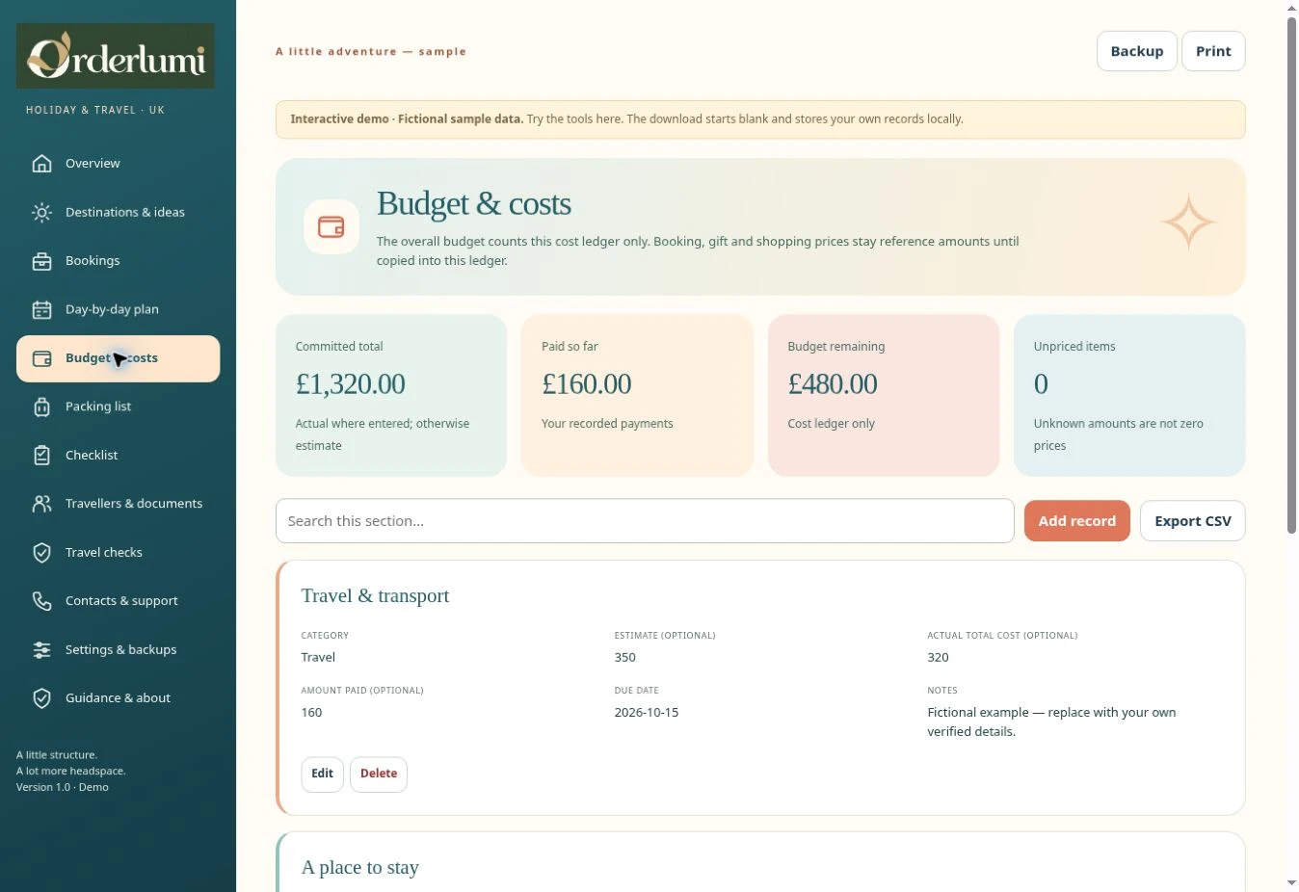Click the Paid so far £160.00 value
The height and width of the screenshot is (892, 1299).
coord(586,384)
